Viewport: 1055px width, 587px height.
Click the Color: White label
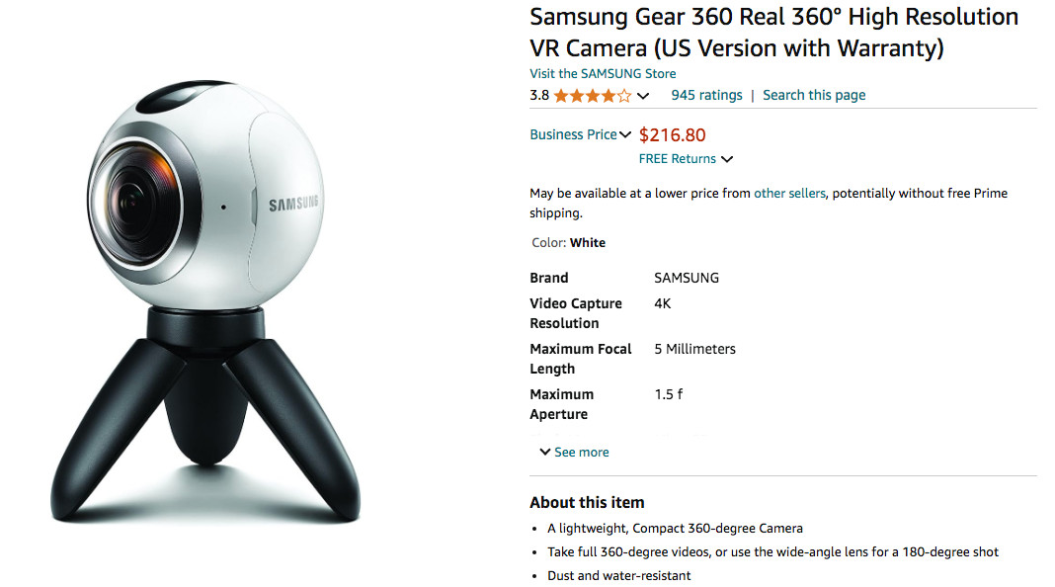(x=569, y=243)
